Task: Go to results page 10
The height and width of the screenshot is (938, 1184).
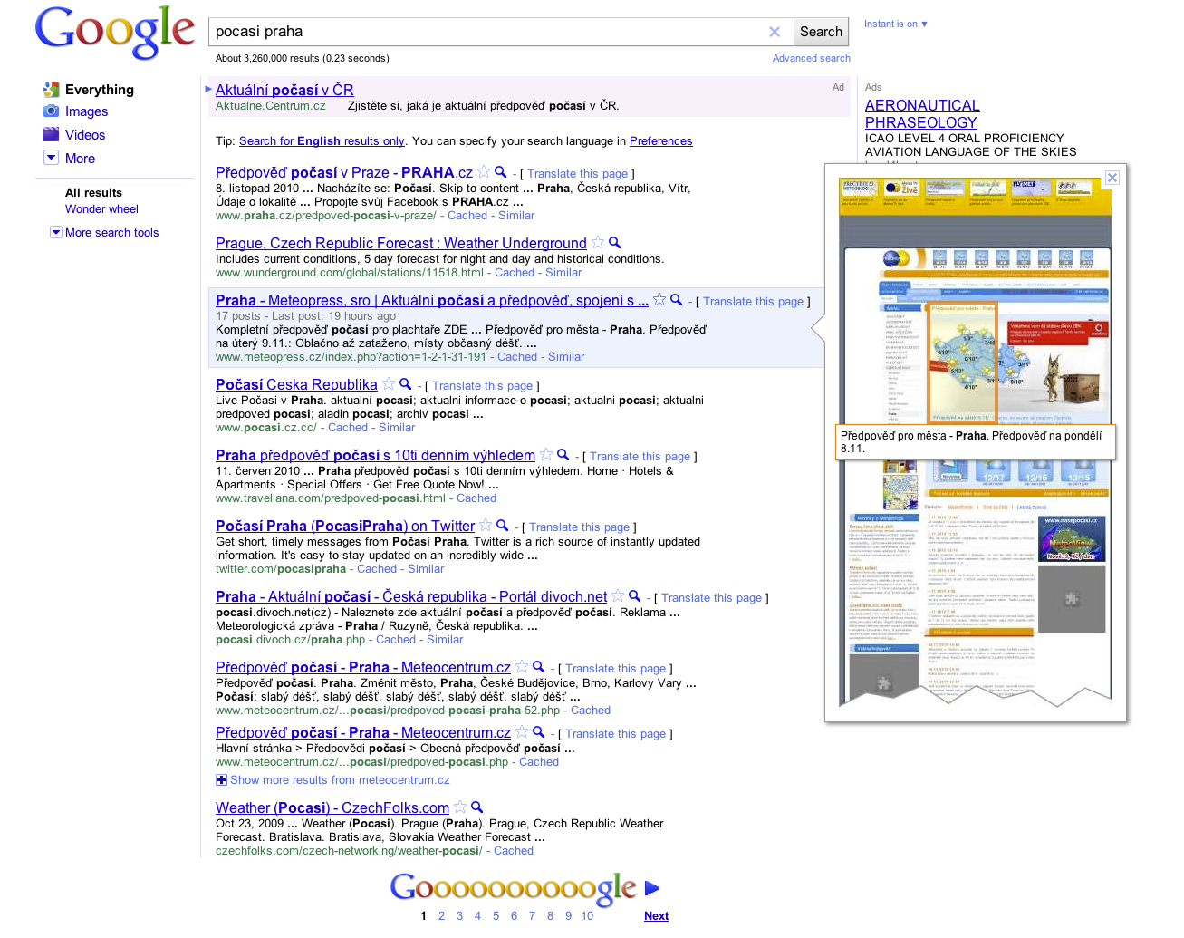Action: coord(587,915)
